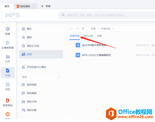Click the 会议 icon at sidebar bottom

point(8,114)
